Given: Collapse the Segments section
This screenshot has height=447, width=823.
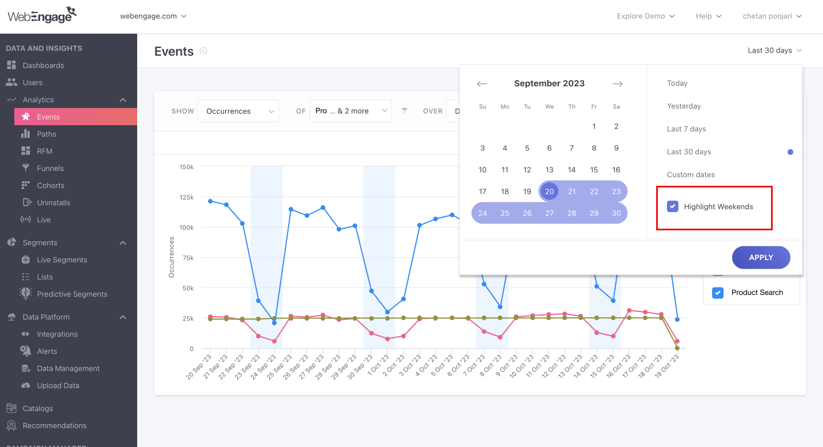Looking at the screenshot, I should click(x=123, y=243).
